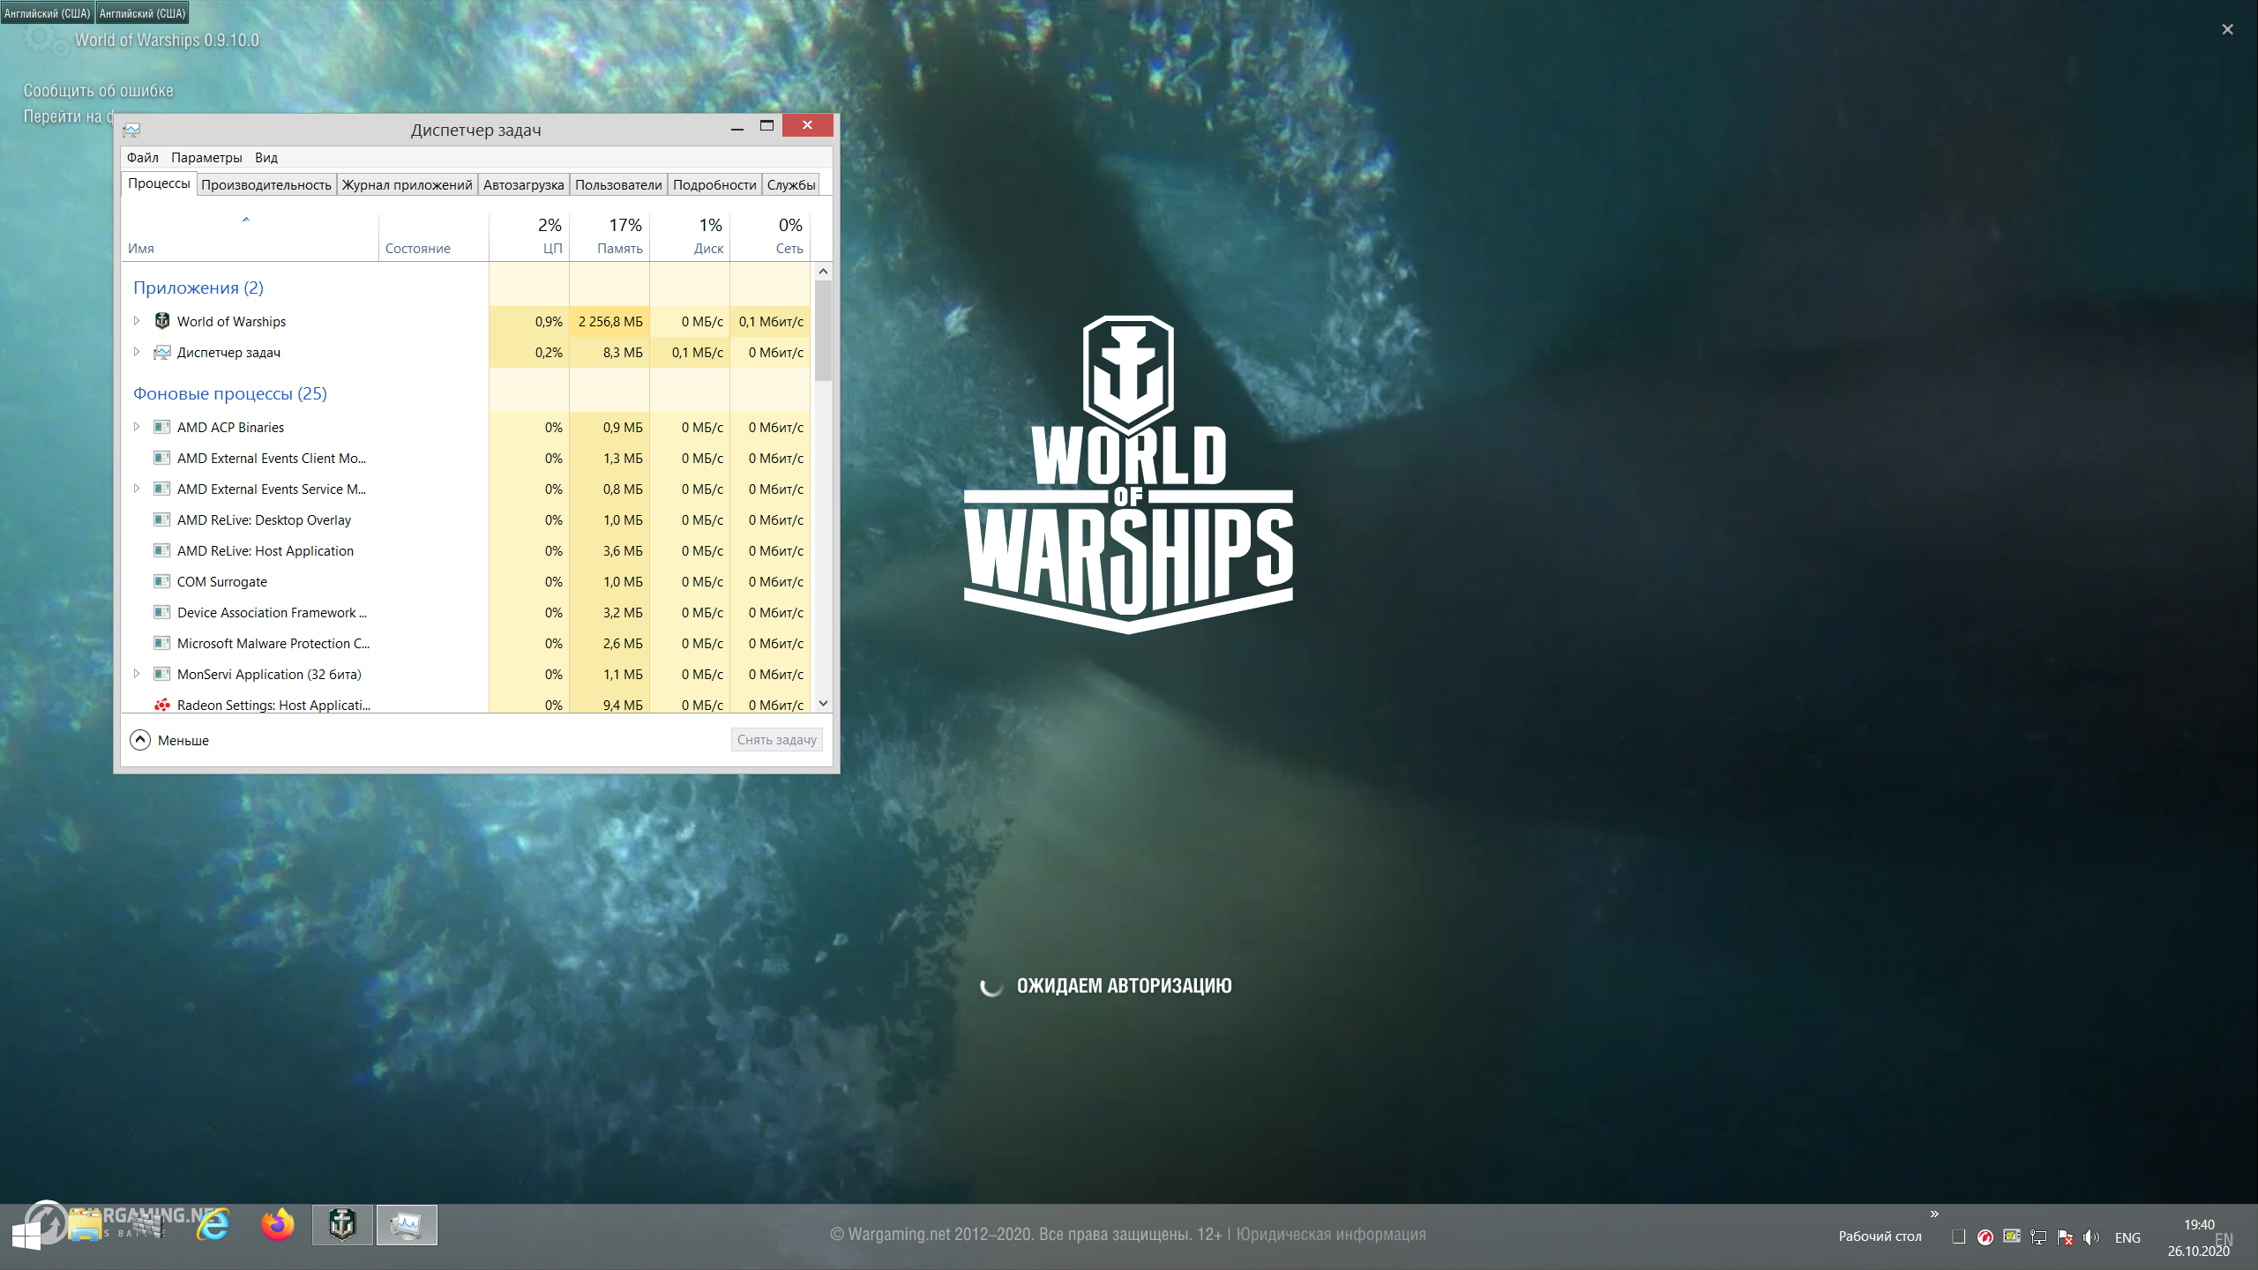Switch to the Производительность tab
This screenshot has height=1270, width=2258.
pyautogui.click(x=266, y=184)
